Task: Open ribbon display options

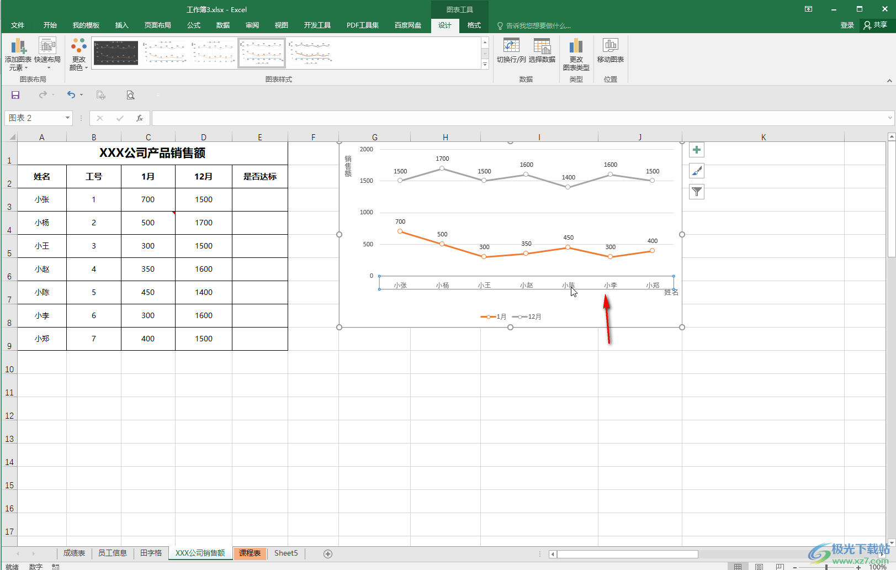Action: click(808, 9)
